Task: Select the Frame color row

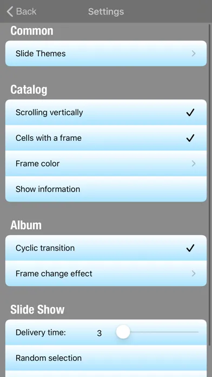Action: (106, 164)
